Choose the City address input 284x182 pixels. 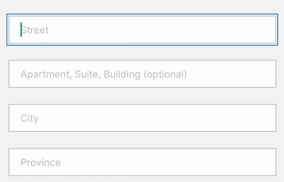(x=142, y=118)
